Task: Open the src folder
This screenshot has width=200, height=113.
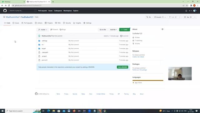Action: point(42,45)
